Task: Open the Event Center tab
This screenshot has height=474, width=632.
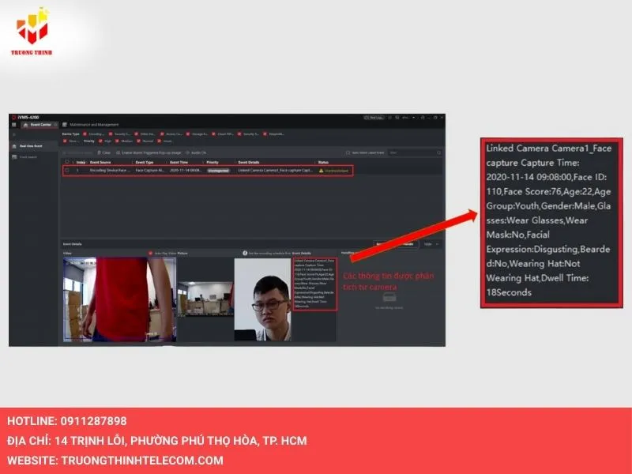Action: [39, 125]
